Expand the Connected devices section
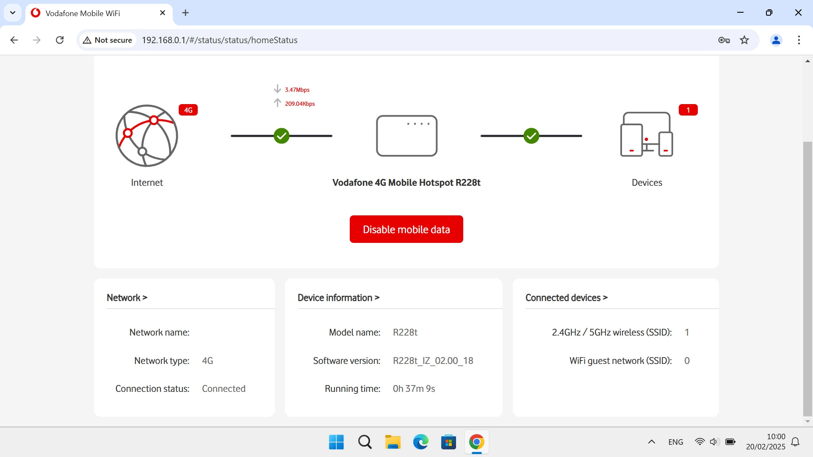 click(x=567, y=297)
